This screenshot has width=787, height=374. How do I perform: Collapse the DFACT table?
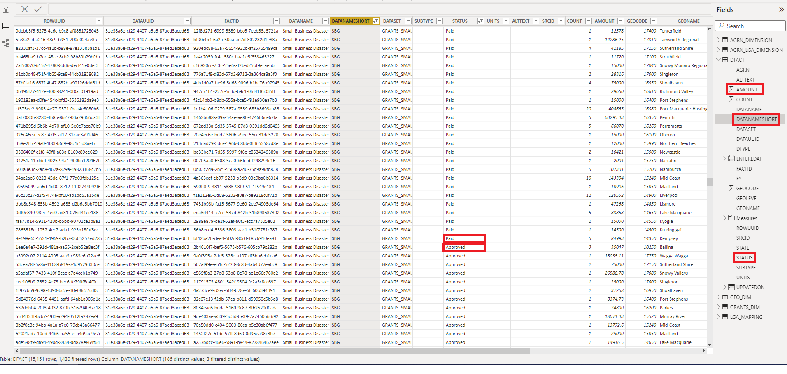tap(719, 60)
